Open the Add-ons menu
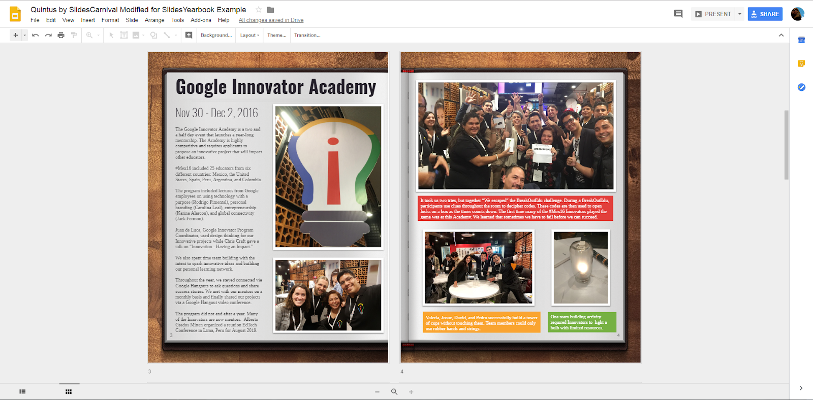This screenshot has width=813, height=400. 201,20
